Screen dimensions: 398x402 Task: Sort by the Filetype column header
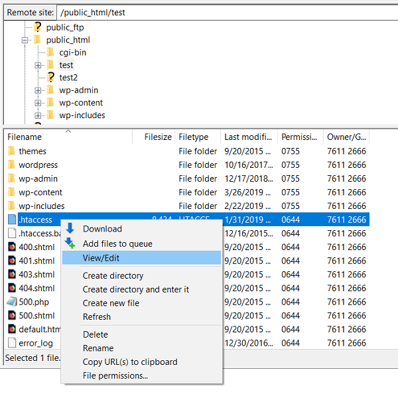tap(198, 137)
